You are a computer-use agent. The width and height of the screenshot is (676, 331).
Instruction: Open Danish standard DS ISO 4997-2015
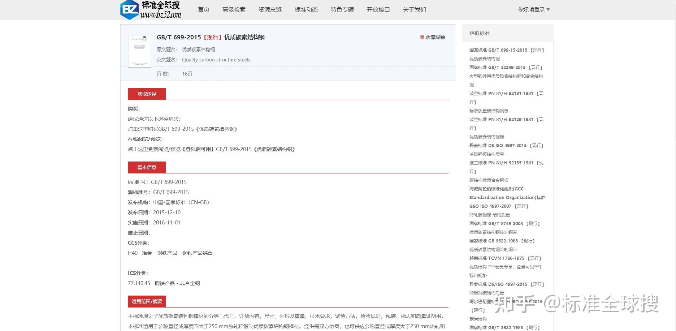506,146
